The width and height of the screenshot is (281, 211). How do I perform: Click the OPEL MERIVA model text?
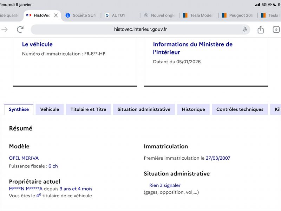(24, 158)
